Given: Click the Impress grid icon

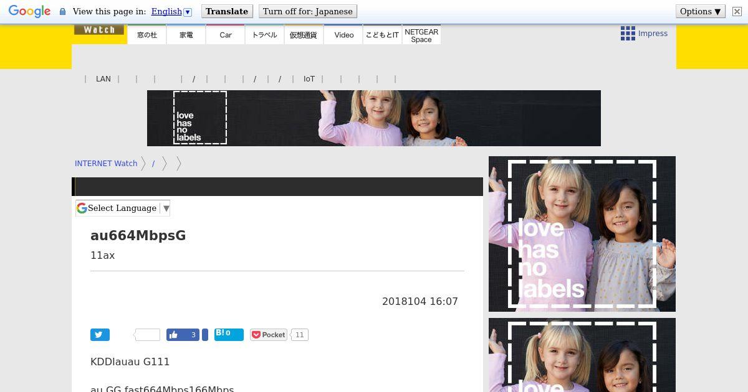Looking at the screenshot, I should coord(628,34).
